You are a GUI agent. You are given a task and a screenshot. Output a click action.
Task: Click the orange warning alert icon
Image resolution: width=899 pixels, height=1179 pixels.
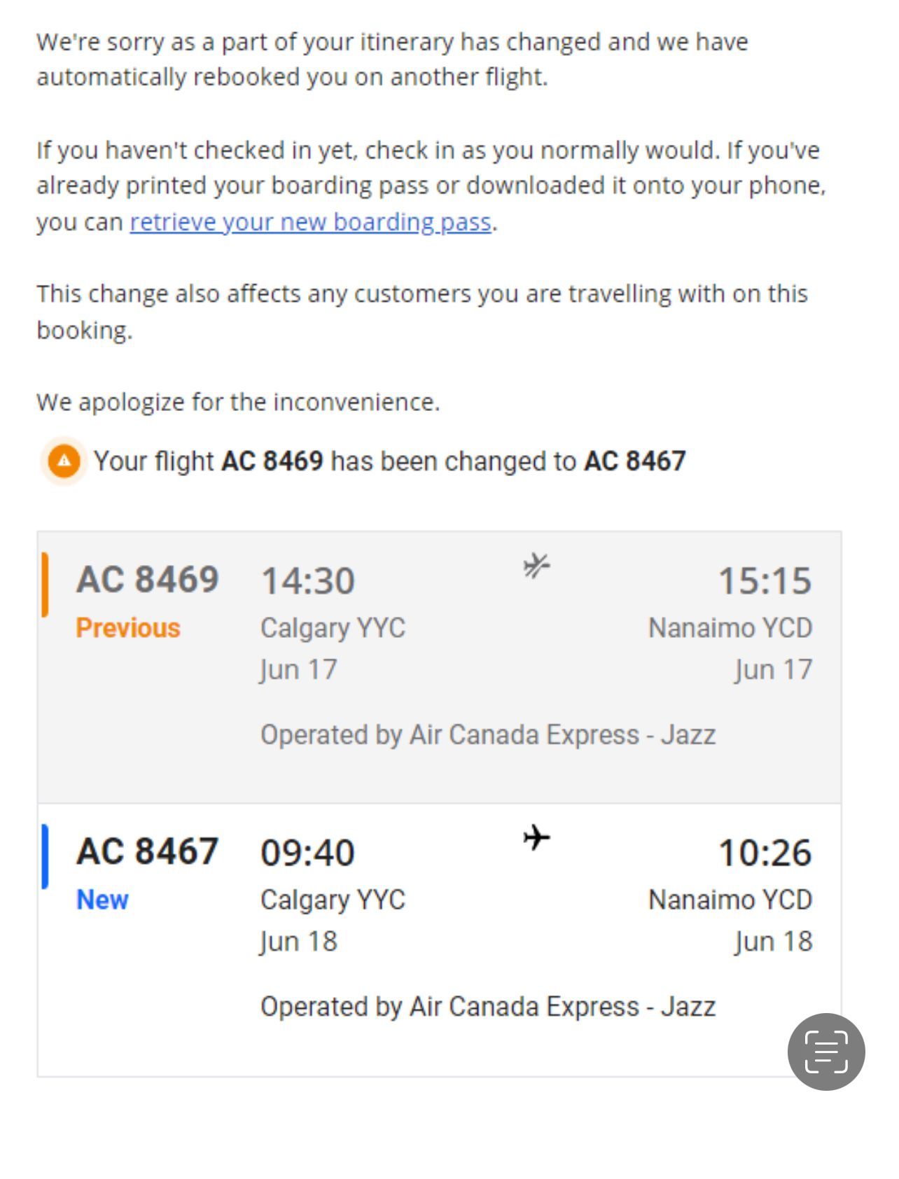click(64, 461)
